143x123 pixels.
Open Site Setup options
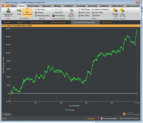(x=40, y=9)
